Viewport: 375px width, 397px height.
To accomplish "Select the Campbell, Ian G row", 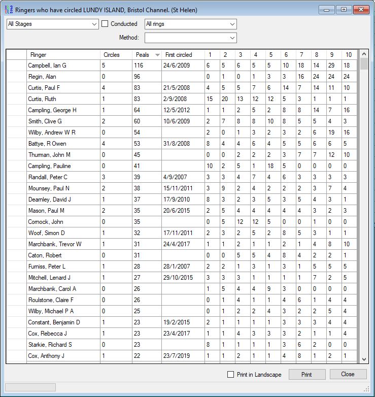I will tap(63, 65).
